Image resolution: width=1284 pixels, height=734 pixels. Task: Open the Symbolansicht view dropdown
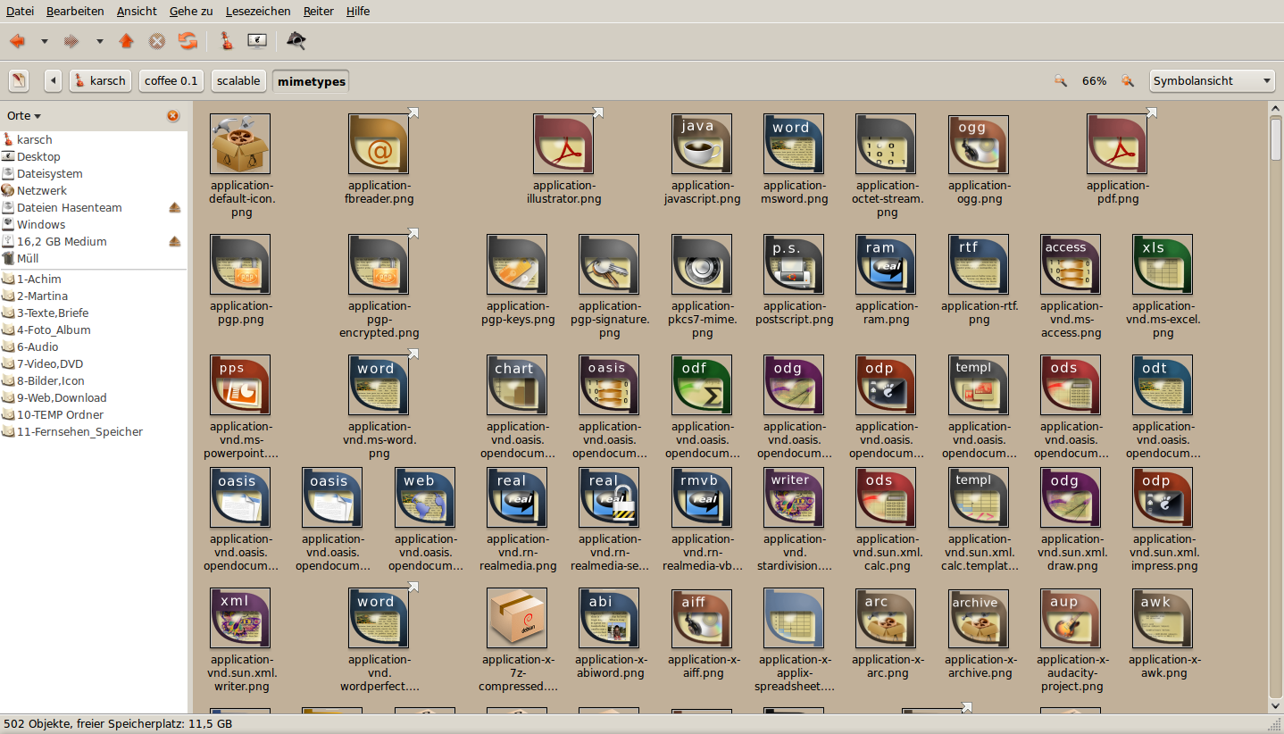coord(1212,80)
